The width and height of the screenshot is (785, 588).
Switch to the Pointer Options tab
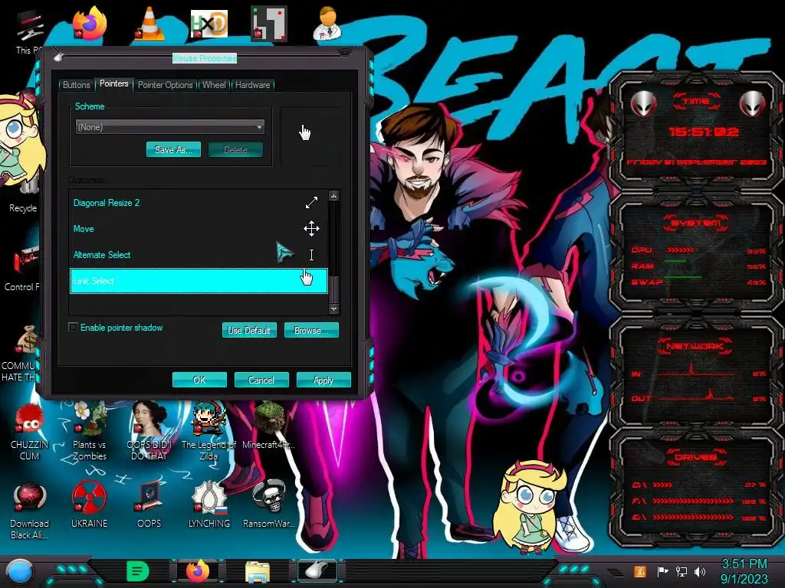pyautogui.click(x=166, y=85)
